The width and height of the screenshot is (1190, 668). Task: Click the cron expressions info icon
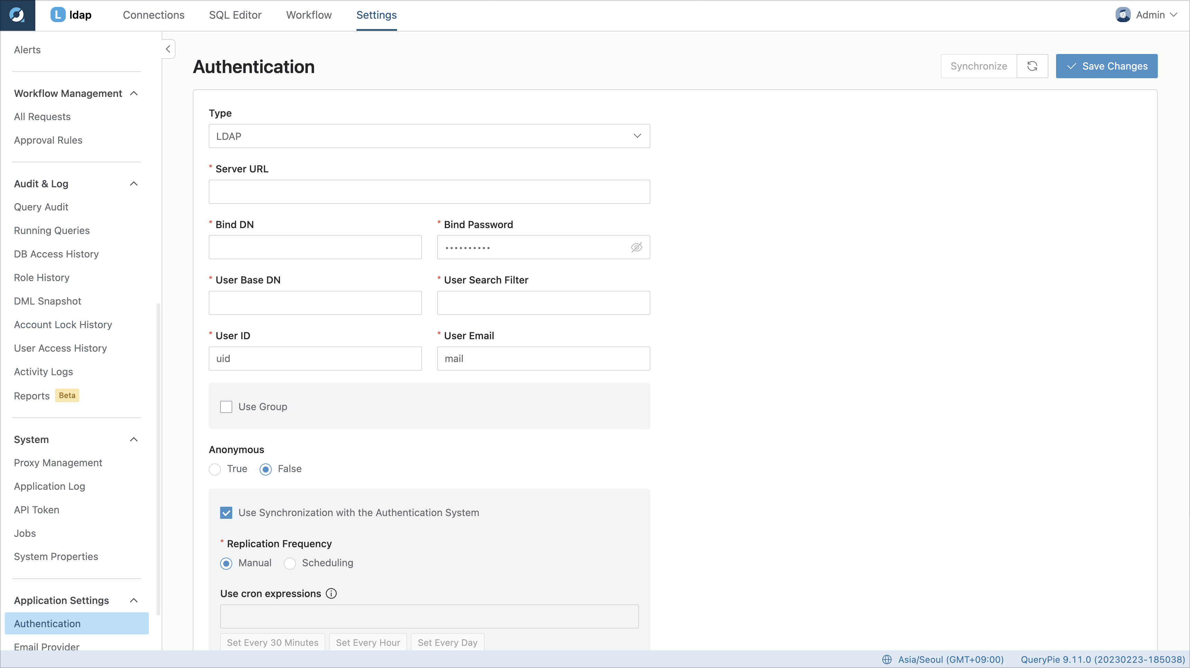[x=331, y=594]
